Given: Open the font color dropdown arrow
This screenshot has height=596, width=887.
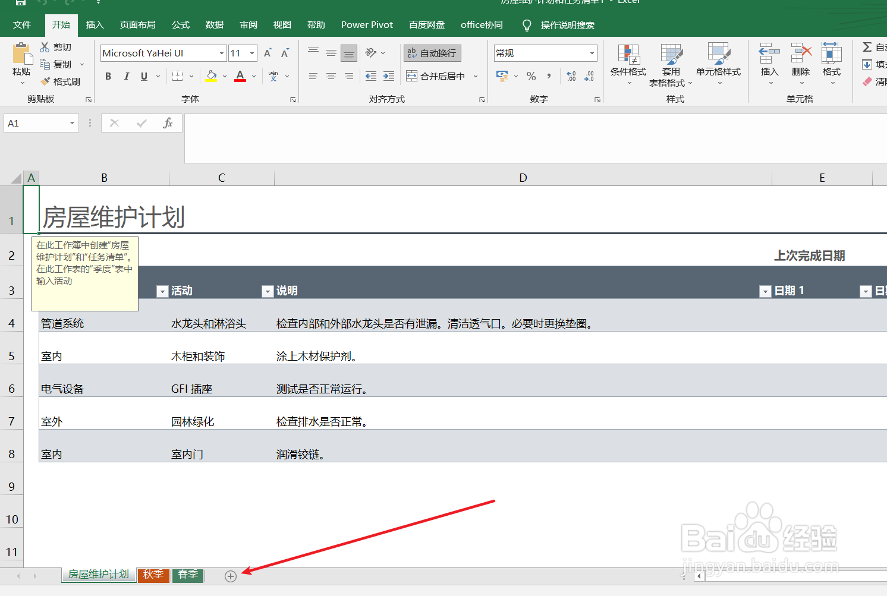Looking at the screenshot, I should point(254,76).
